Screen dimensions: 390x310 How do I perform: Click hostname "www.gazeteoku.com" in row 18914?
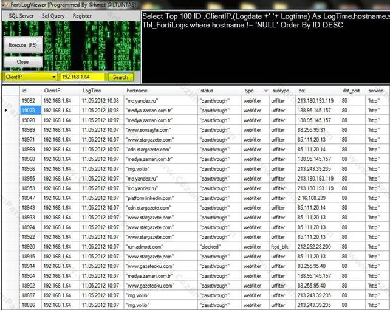pos(161,266)
